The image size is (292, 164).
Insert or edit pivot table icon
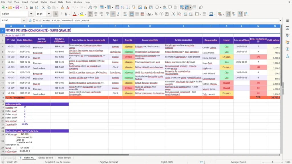(x=151, y=7)
